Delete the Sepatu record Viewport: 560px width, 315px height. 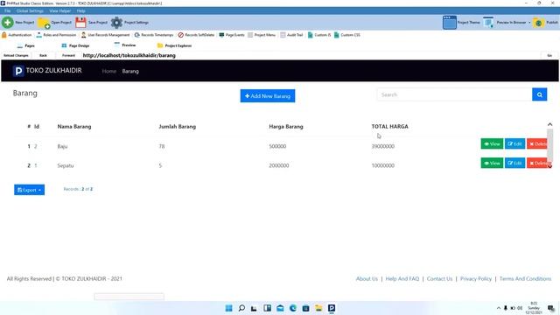(536, 163)
